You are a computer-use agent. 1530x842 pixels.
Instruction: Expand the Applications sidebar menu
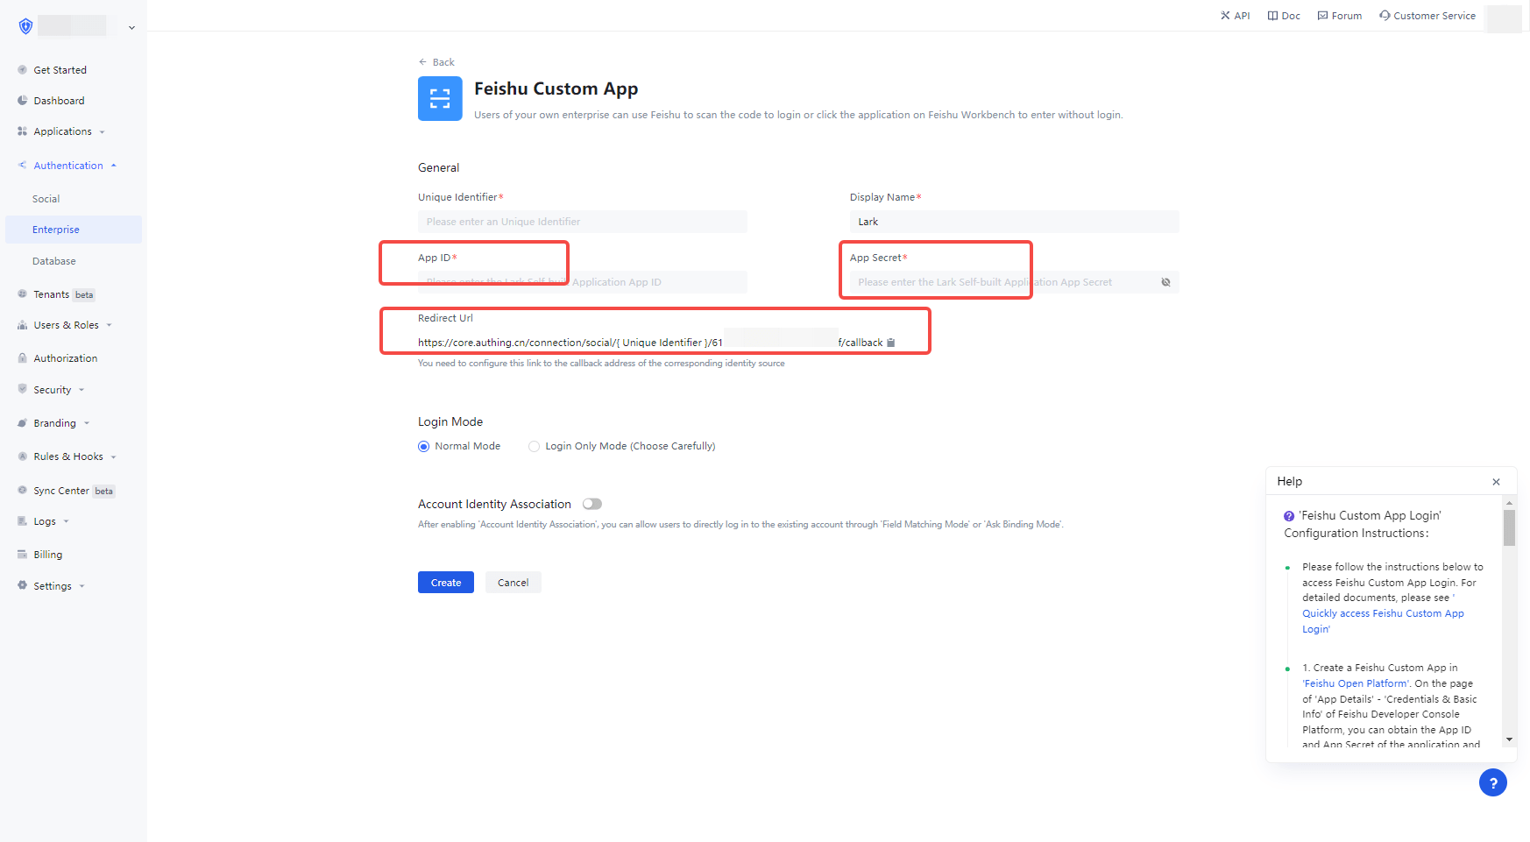pos(62,131)
